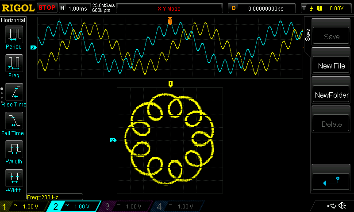Select the Freq measurement icon
Screen dimensions: 354x212
14,63
